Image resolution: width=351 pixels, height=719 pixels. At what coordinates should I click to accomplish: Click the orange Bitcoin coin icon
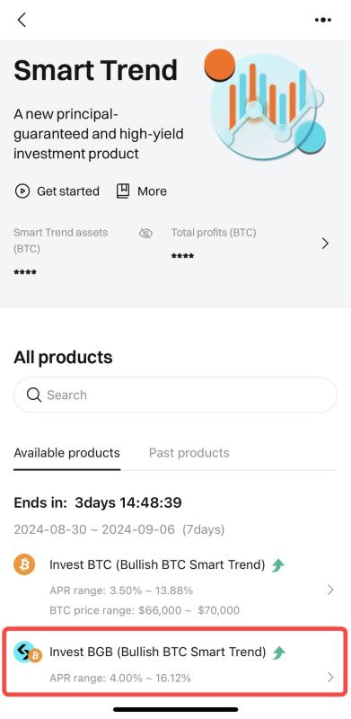(24, 564)
